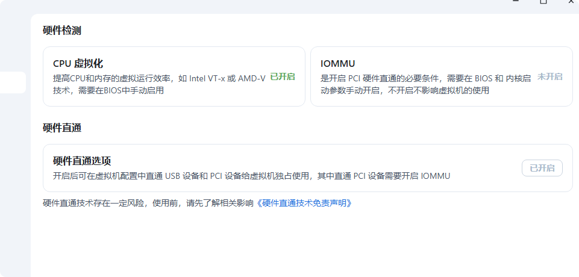Click the 硬件检测 section heading
This screenshot has height=277, width=579.
tap(62, 31)
